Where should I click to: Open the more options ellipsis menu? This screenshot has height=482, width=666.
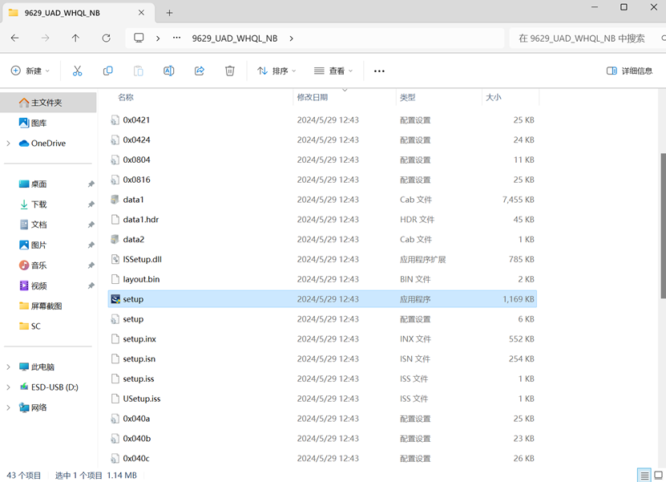(x=379, y=71)
